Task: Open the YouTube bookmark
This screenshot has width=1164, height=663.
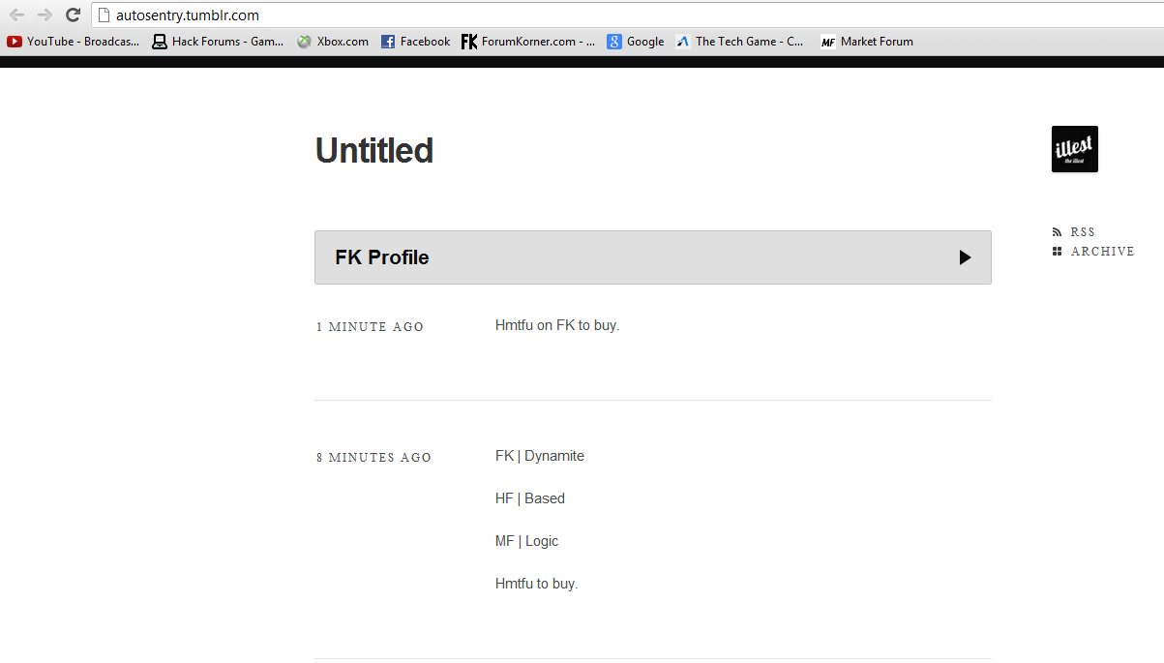Action: click(x=74, y=42)
